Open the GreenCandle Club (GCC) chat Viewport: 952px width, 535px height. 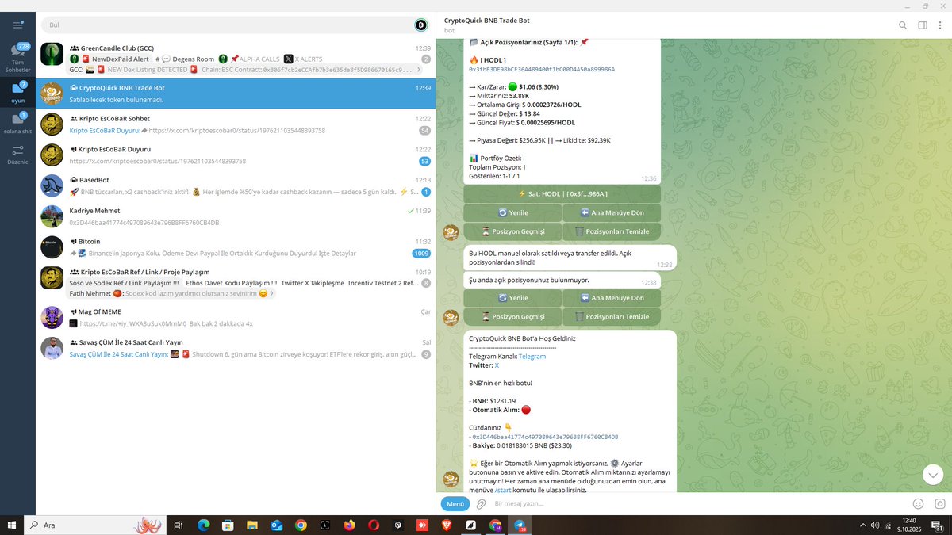(x=236, y=59)
